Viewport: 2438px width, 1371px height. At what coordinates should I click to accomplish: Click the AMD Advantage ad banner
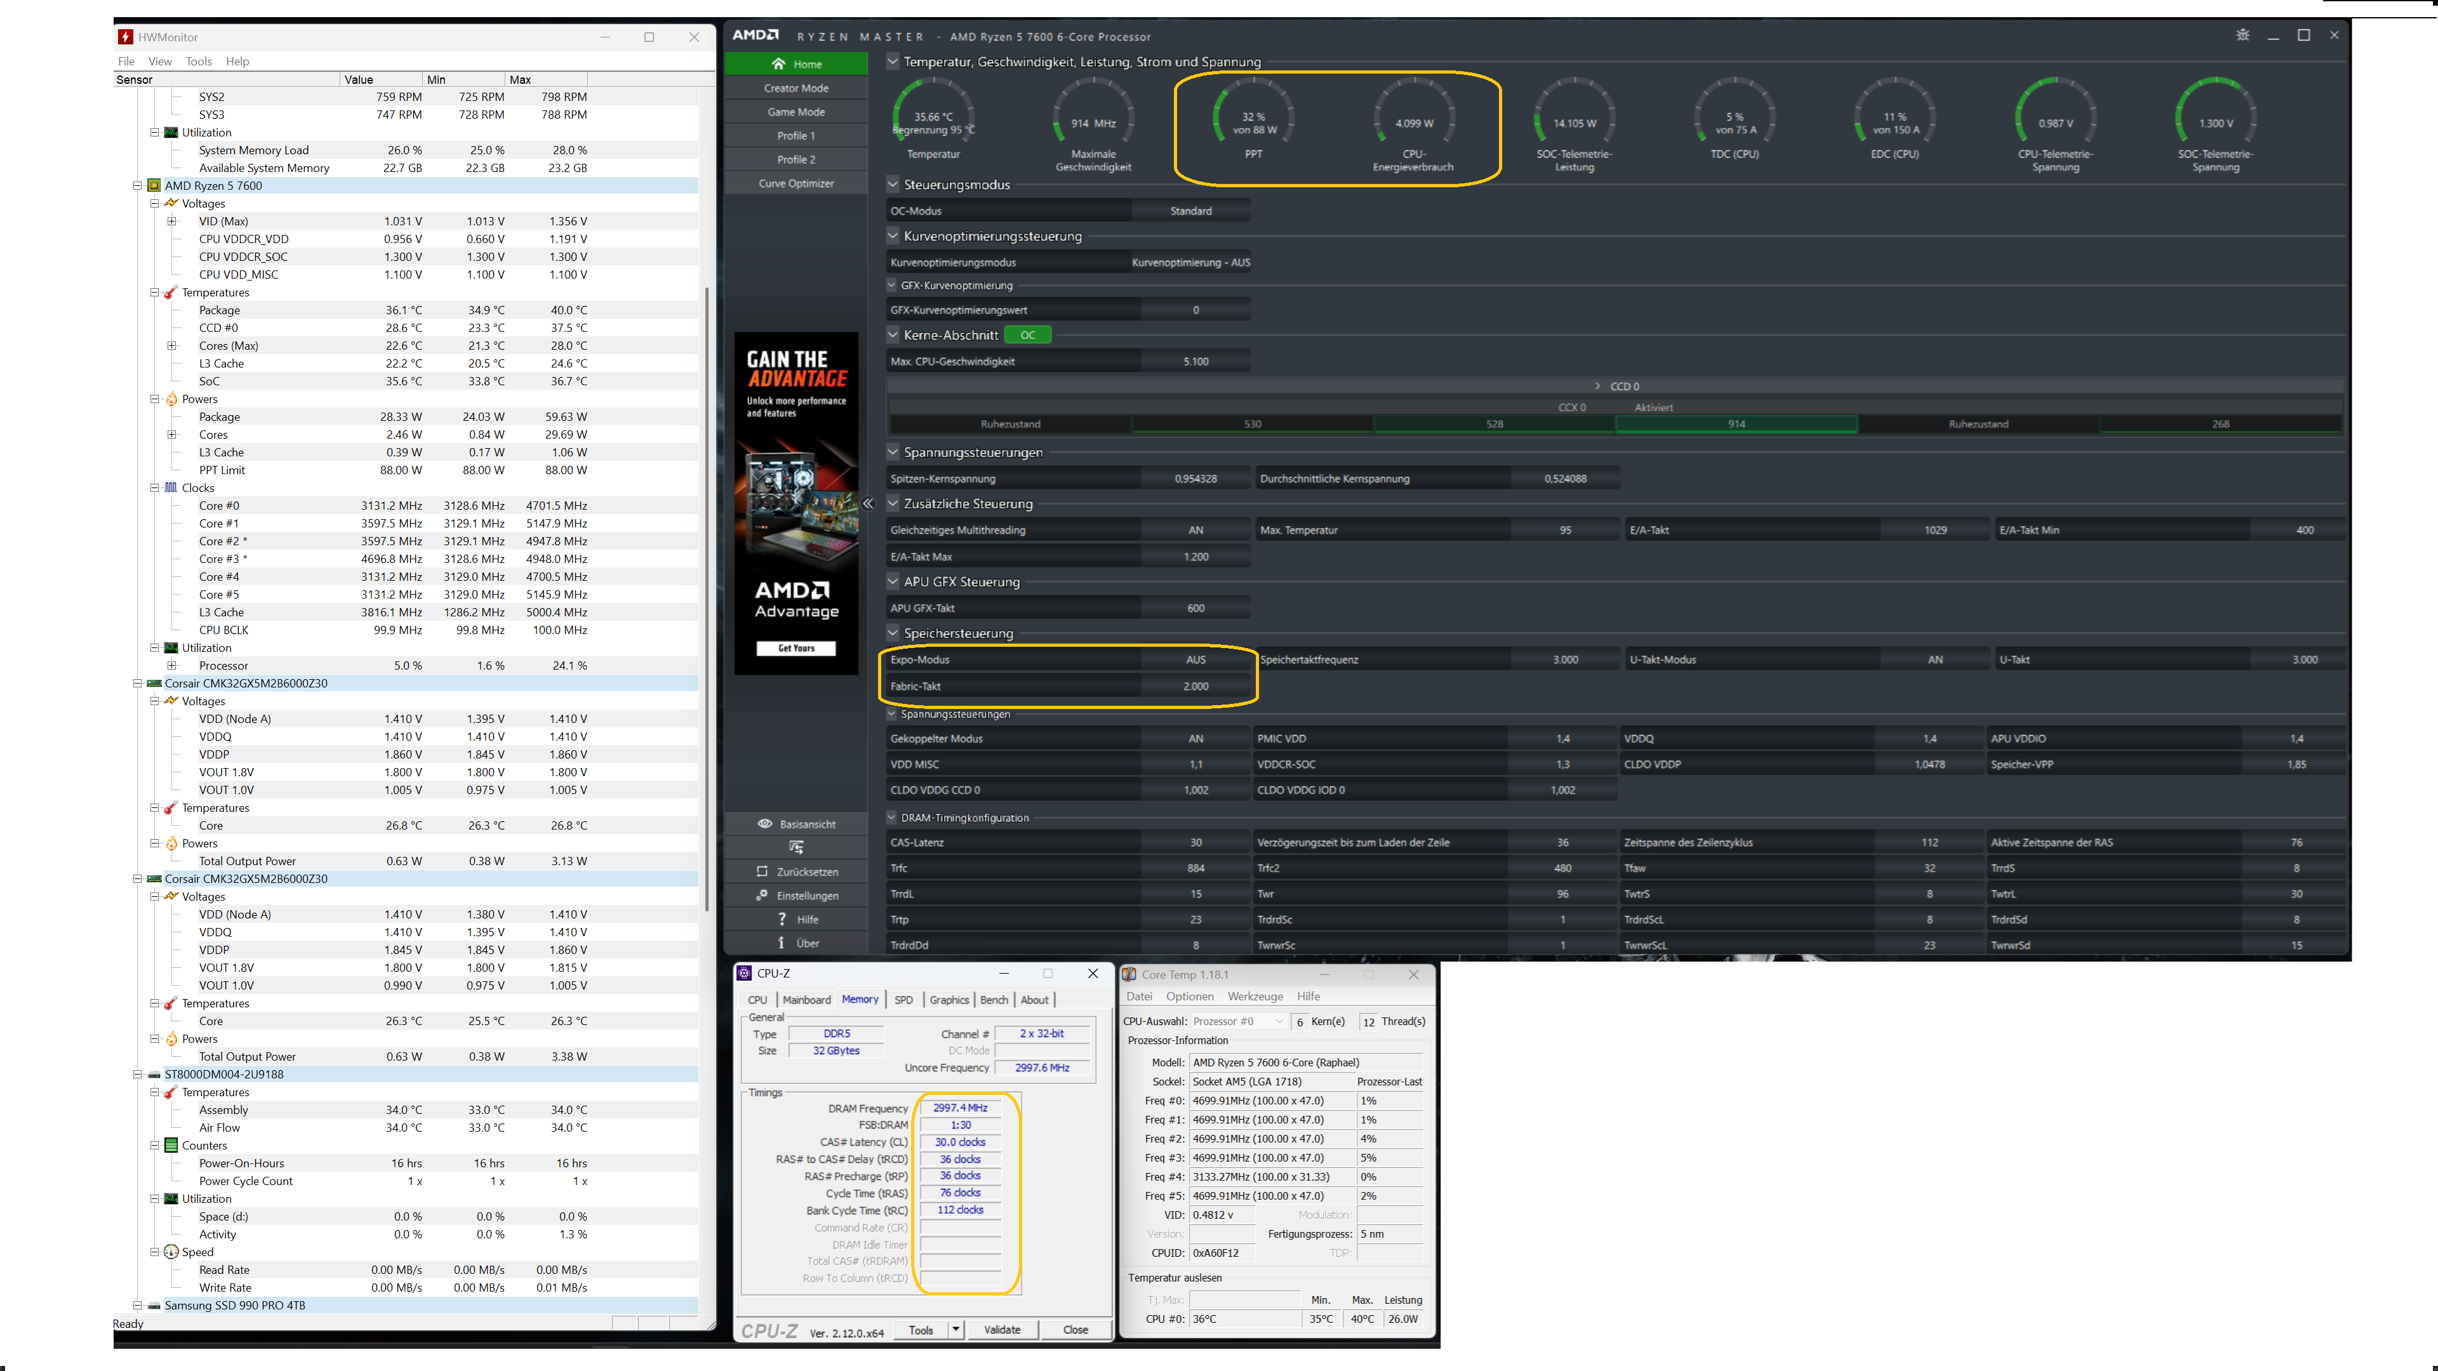[796, 503]
